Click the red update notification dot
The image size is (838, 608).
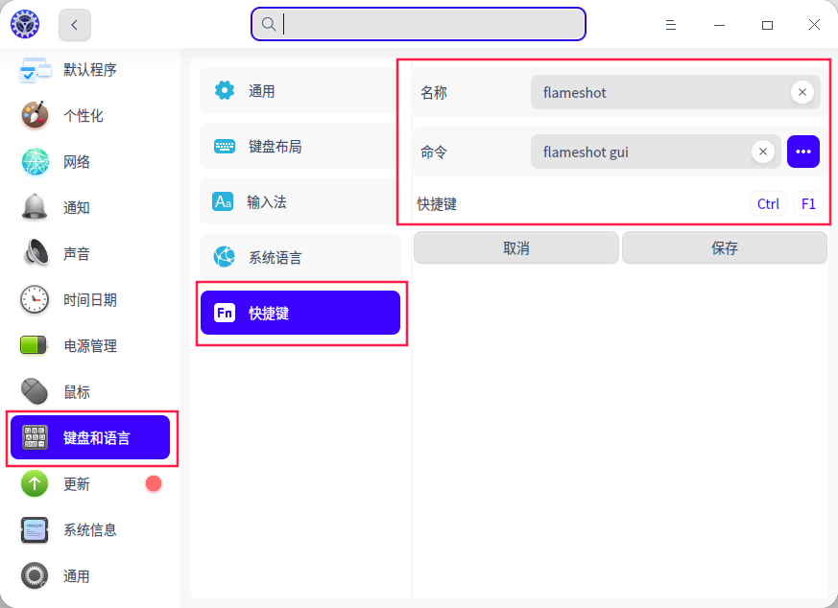(x=154, y=483)
